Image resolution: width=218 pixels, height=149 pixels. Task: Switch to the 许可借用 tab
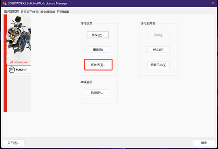63,12
